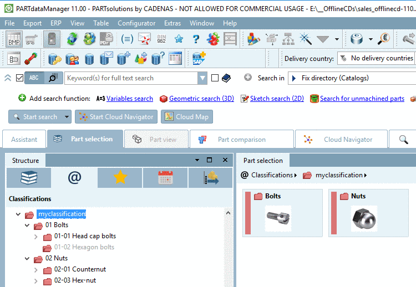Select the @ classifications icon in Structure
Screen dimensions: 416x287
(x=74, y=177)
